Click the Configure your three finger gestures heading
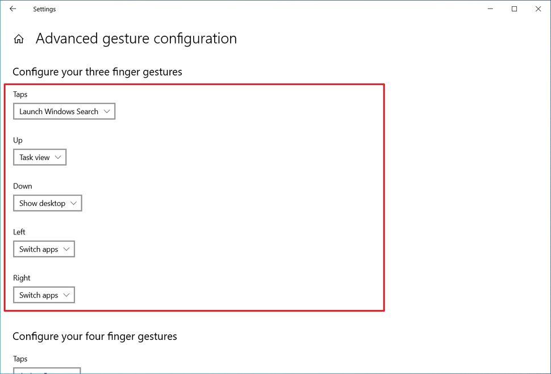Image resolution: width=551 pixels, height=374 pixels. click(x=97, y=72)
